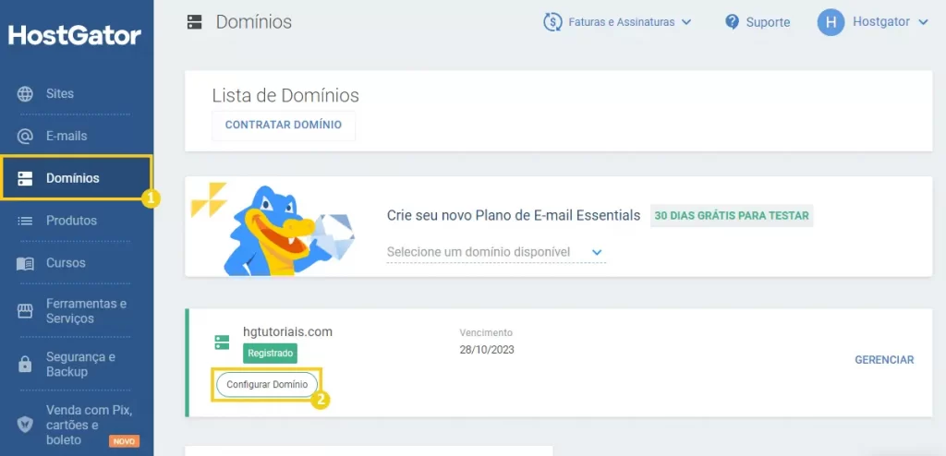The height and width of the screenshot is (456, 946).
Task: Click the H user avatar
Action: 831,22
